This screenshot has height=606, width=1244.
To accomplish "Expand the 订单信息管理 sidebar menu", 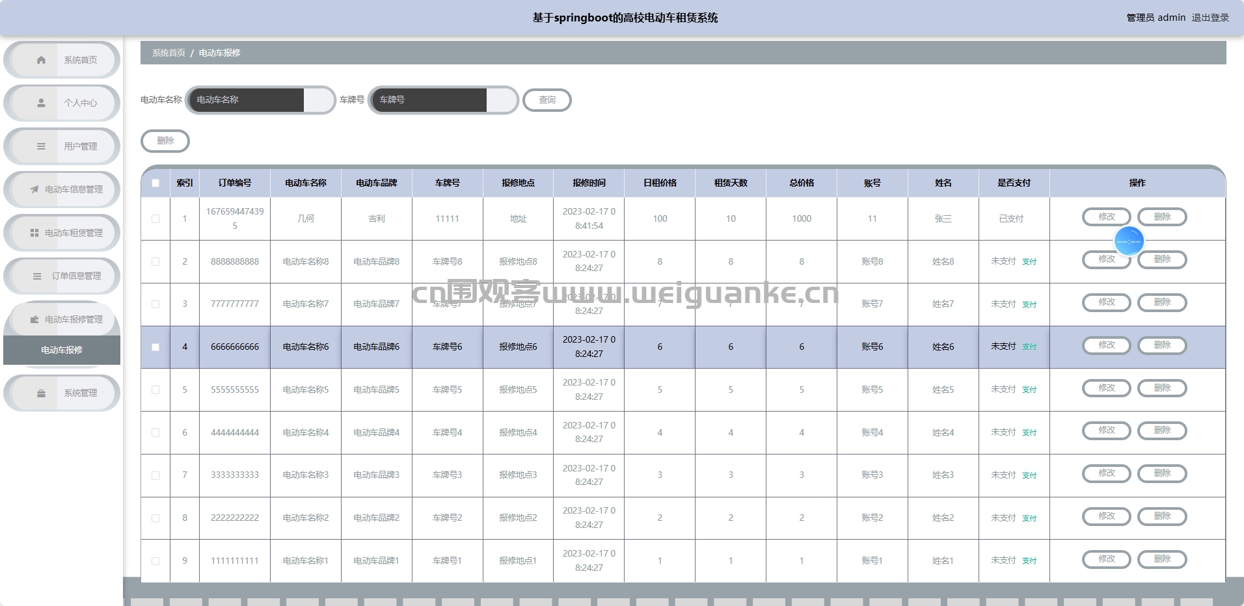I will 62,276.
